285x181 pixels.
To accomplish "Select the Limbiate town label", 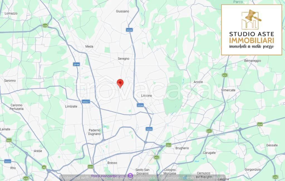I will click(71, 106).
